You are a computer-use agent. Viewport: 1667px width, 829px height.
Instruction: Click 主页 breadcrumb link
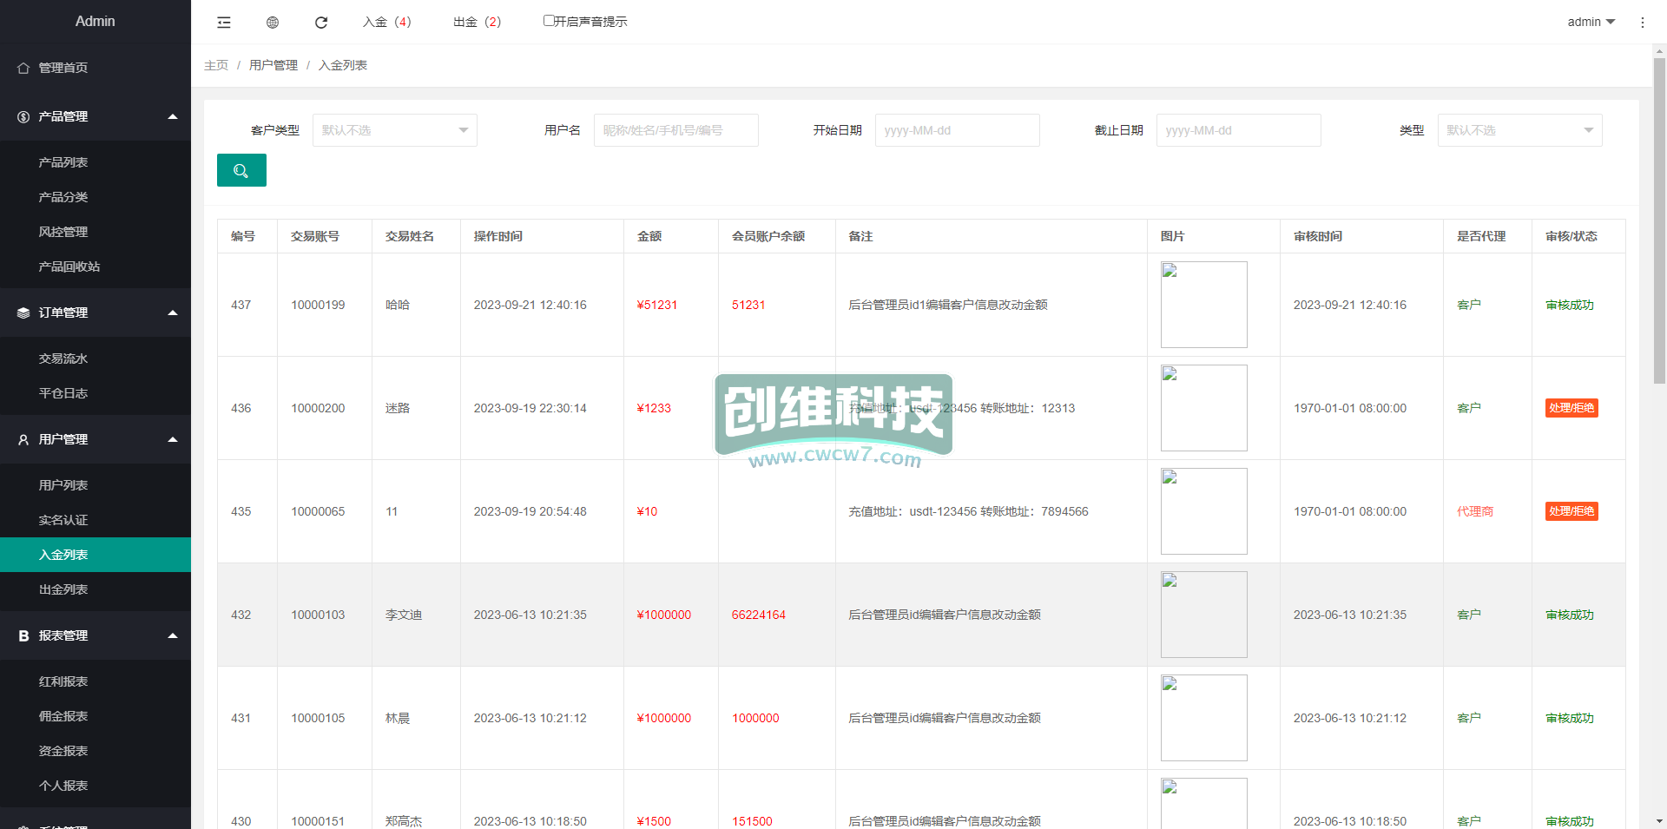pos(216,65)
